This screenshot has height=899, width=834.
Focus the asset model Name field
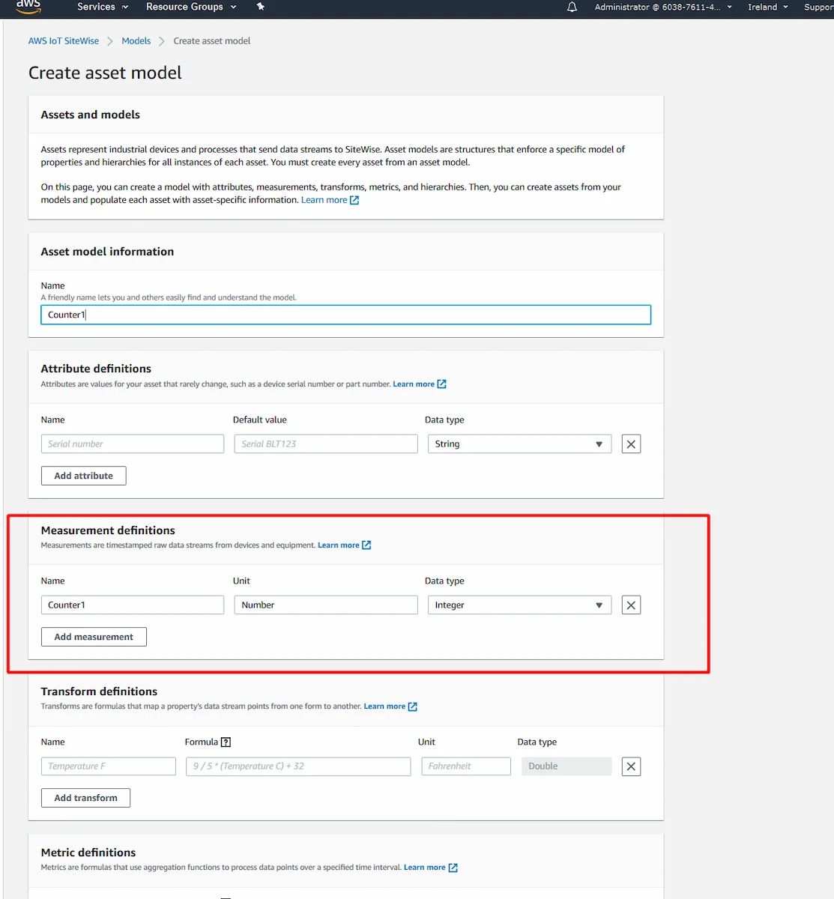coord(345,315)
